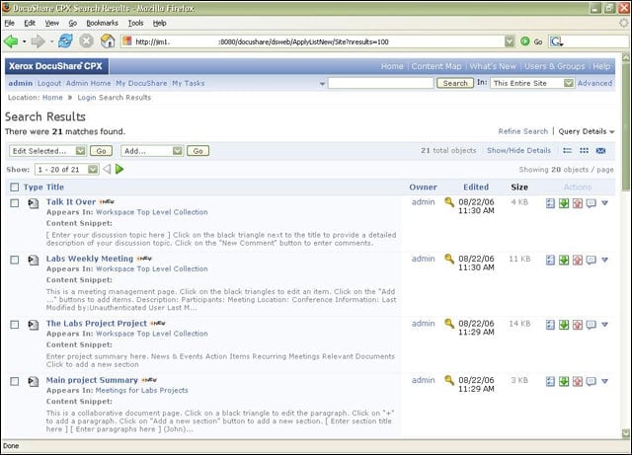Screen dimensions: 632x455
Task: Click the URL address bar
Action: coord(312,41)
